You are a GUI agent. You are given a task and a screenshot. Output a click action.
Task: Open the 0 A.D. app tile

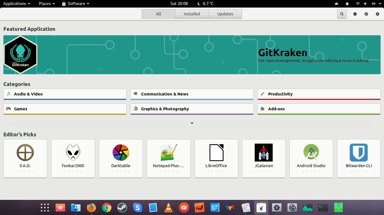25,158
